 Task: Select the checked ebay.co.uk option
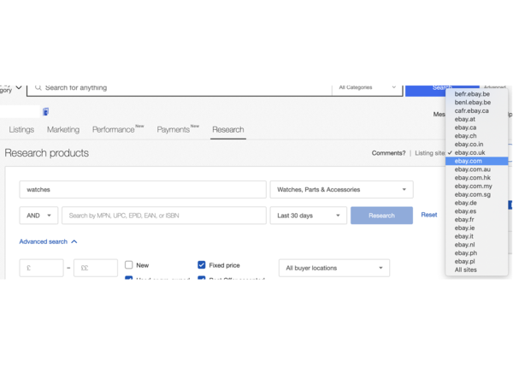[477, 152]
